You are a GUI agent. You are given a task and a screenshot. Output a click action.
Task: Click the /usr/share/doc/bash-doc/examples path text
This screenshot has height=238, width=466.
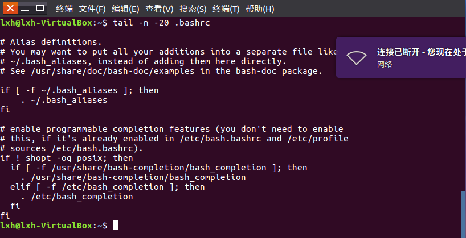[109, 71]
